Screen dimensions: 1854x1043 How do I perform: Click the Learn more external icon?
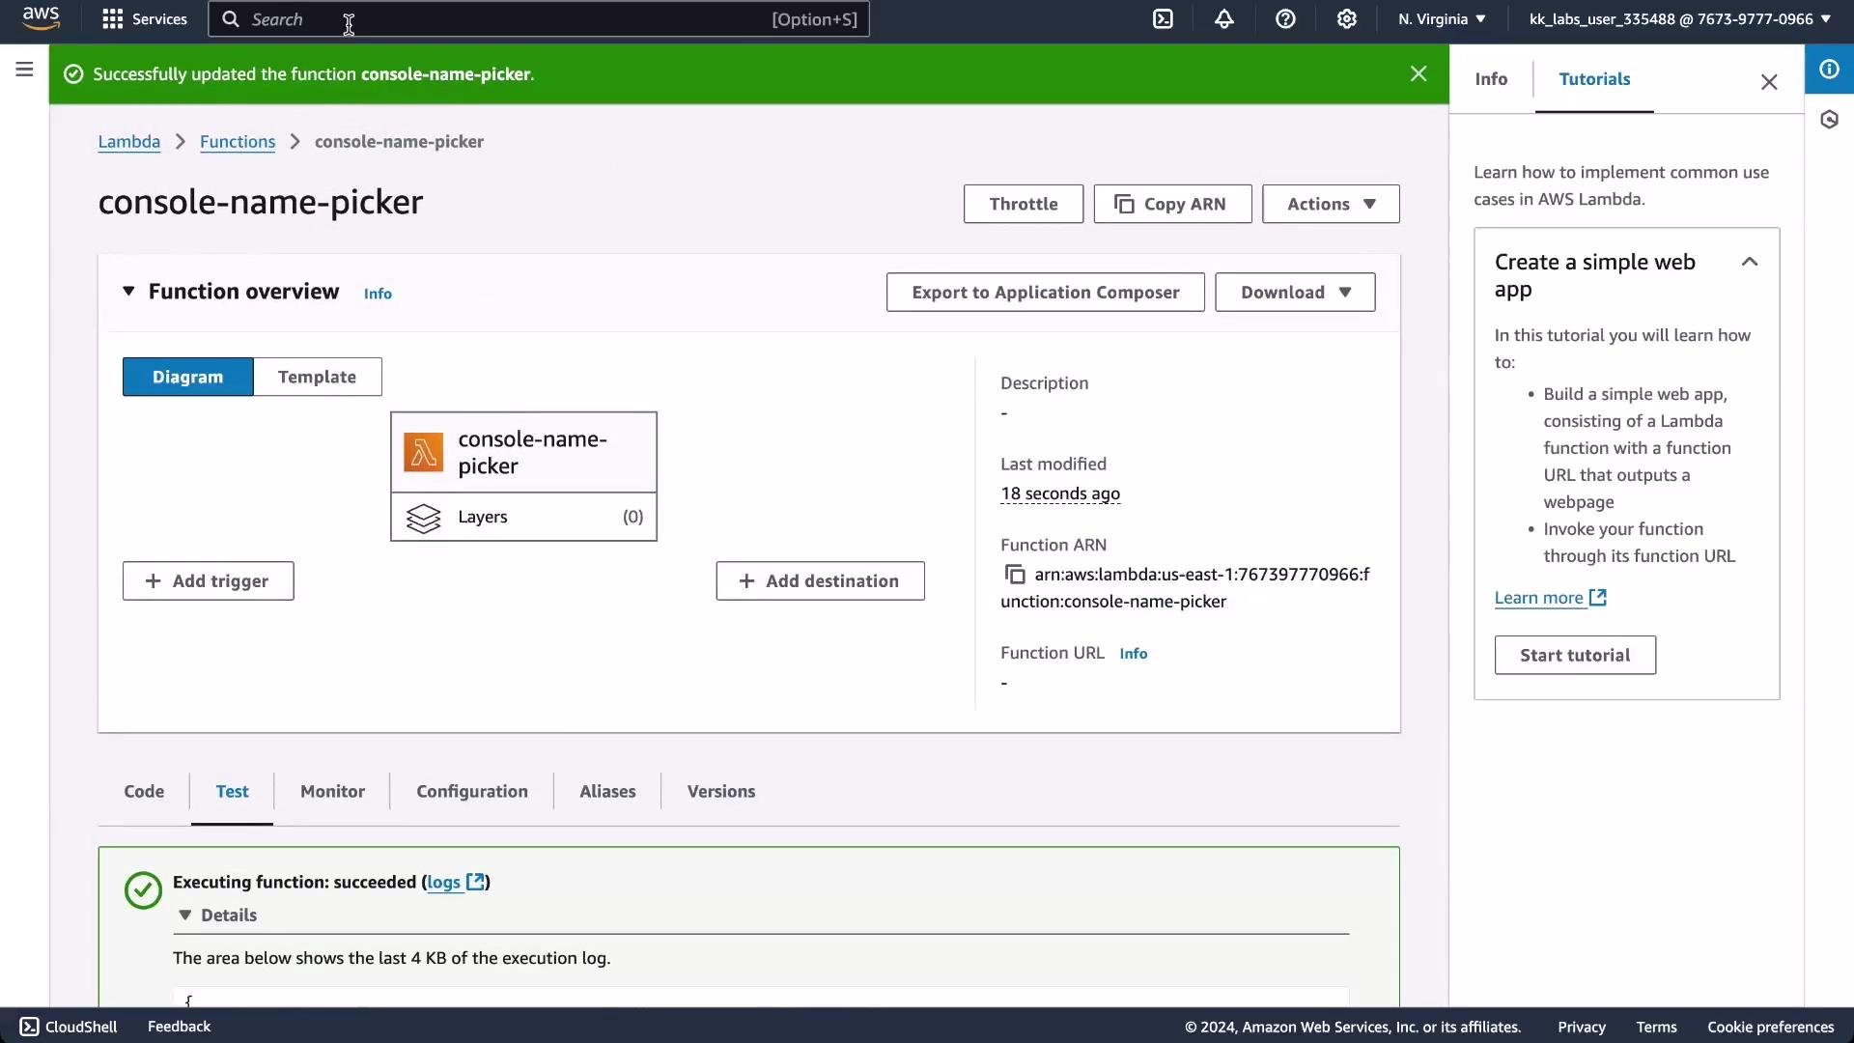click(1598, 598)
